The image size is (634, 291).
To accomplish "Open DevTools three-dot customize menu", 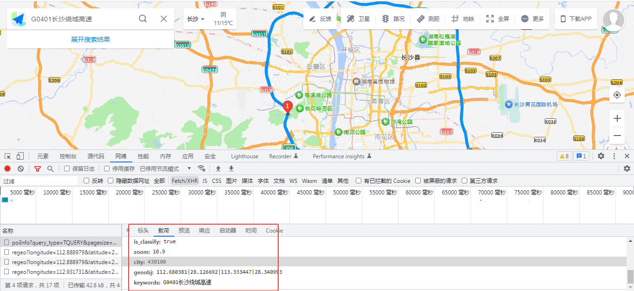I will click(x=614, y=156).
